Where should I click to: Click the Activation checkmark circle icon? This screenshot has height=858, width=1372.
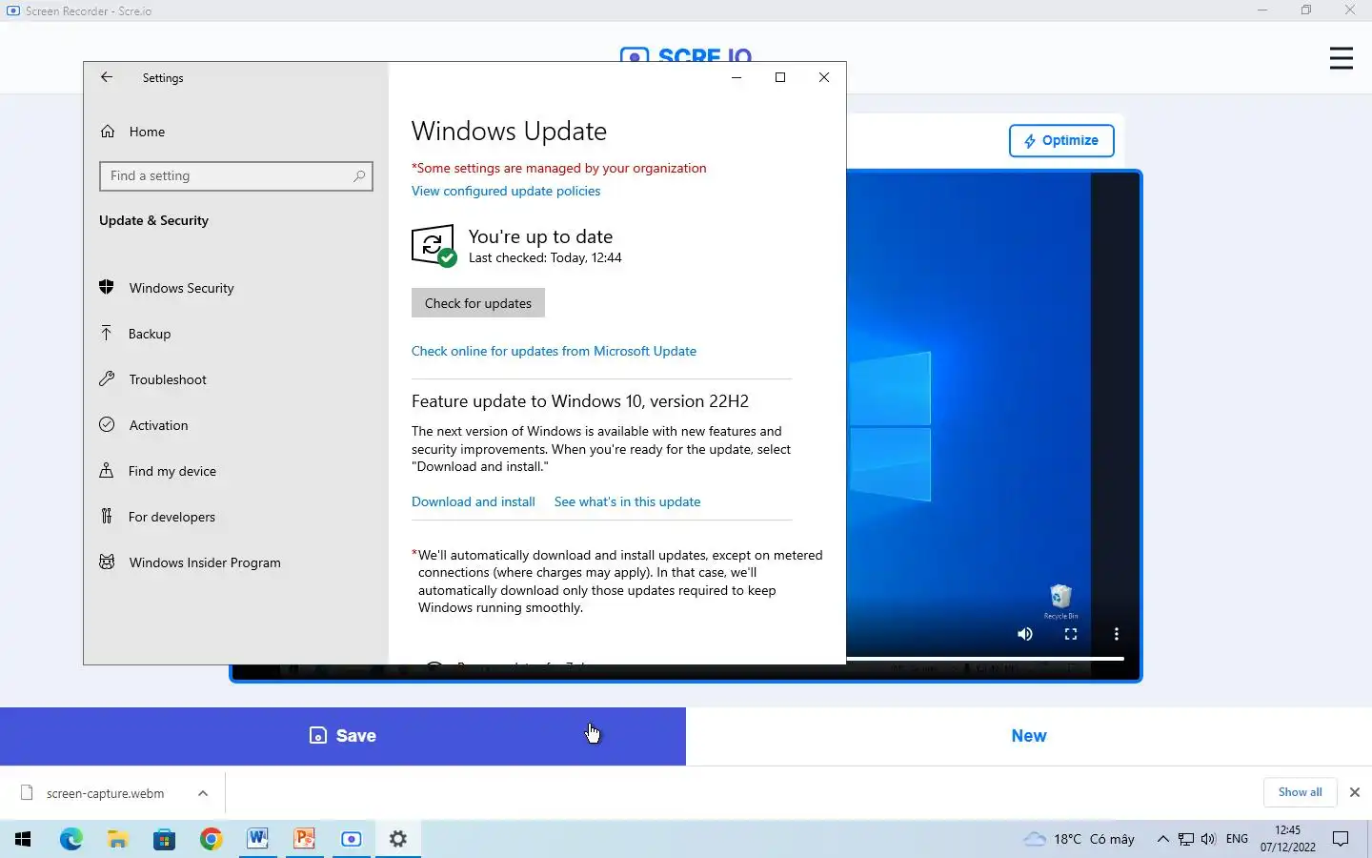[107, 424]
